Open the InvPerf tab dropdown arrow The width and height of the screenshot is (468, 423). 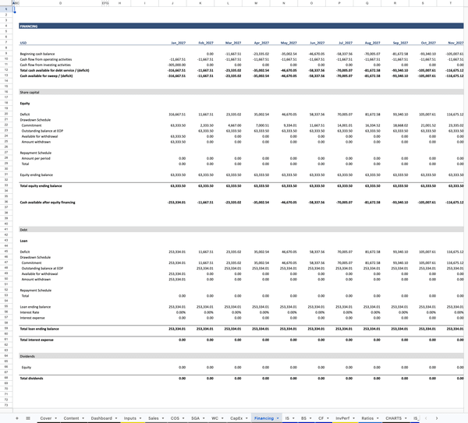pos(353,418)
